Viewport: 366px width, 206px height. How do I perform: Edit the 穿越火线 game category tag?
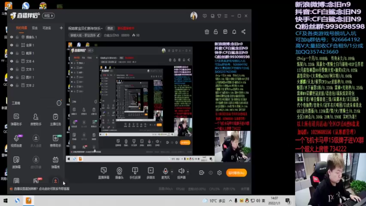(x=85, y=35)
